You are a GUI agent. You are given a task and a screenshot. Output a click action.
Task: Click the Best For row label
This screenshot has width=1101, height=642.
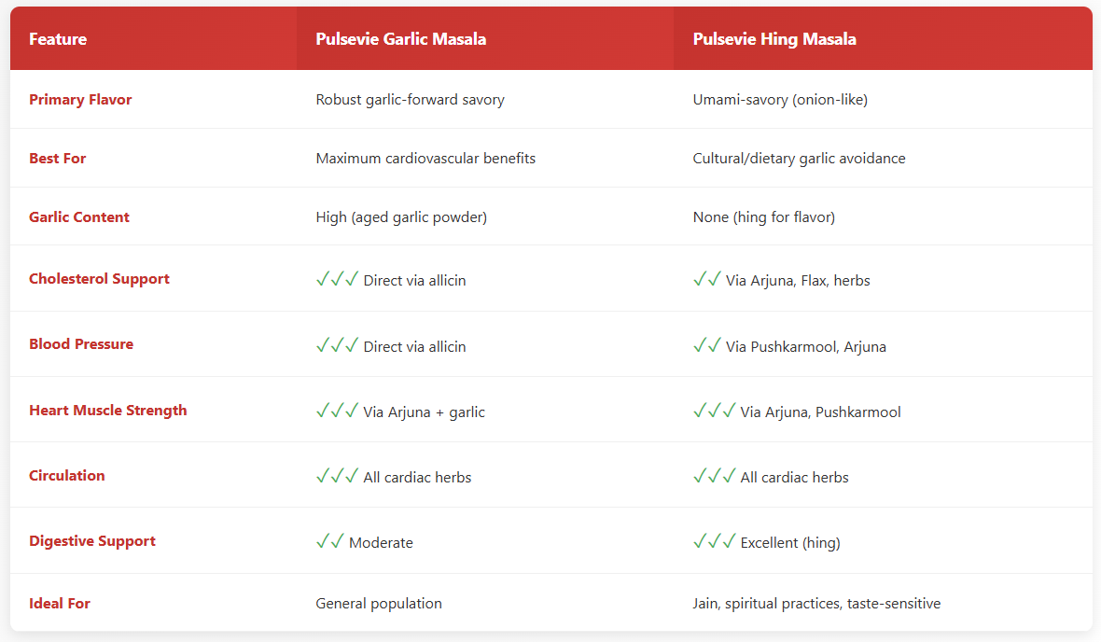pyautogui.click(x=57, y=159)
